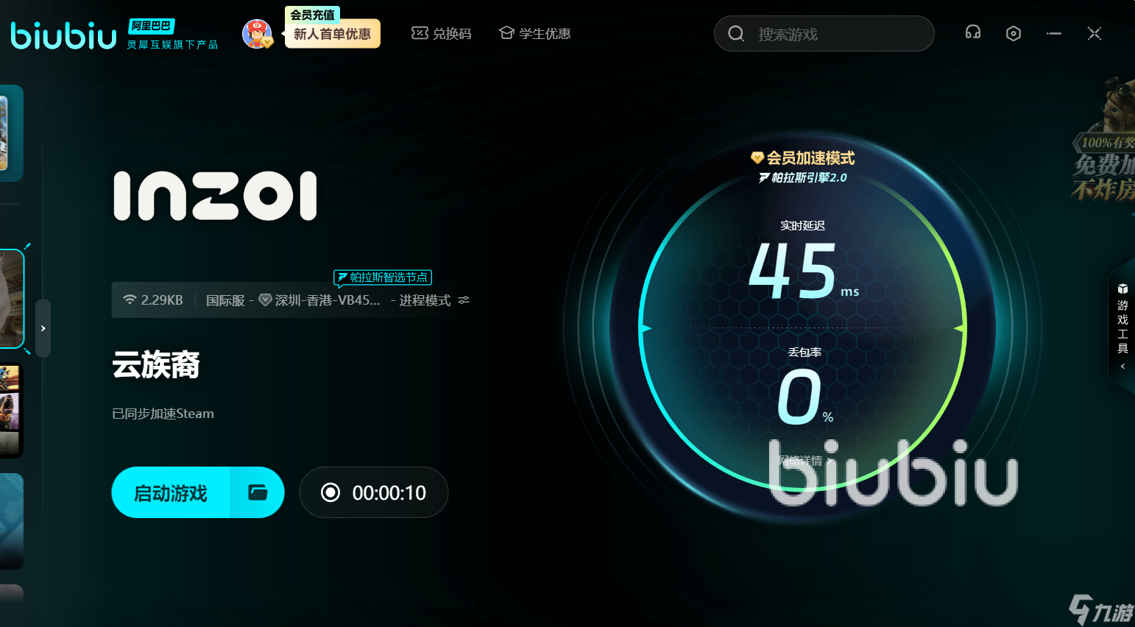Open game folder icon beside 启动游戏
Viewport: 1135px width, 627px height.
click(x=258, y=492)
